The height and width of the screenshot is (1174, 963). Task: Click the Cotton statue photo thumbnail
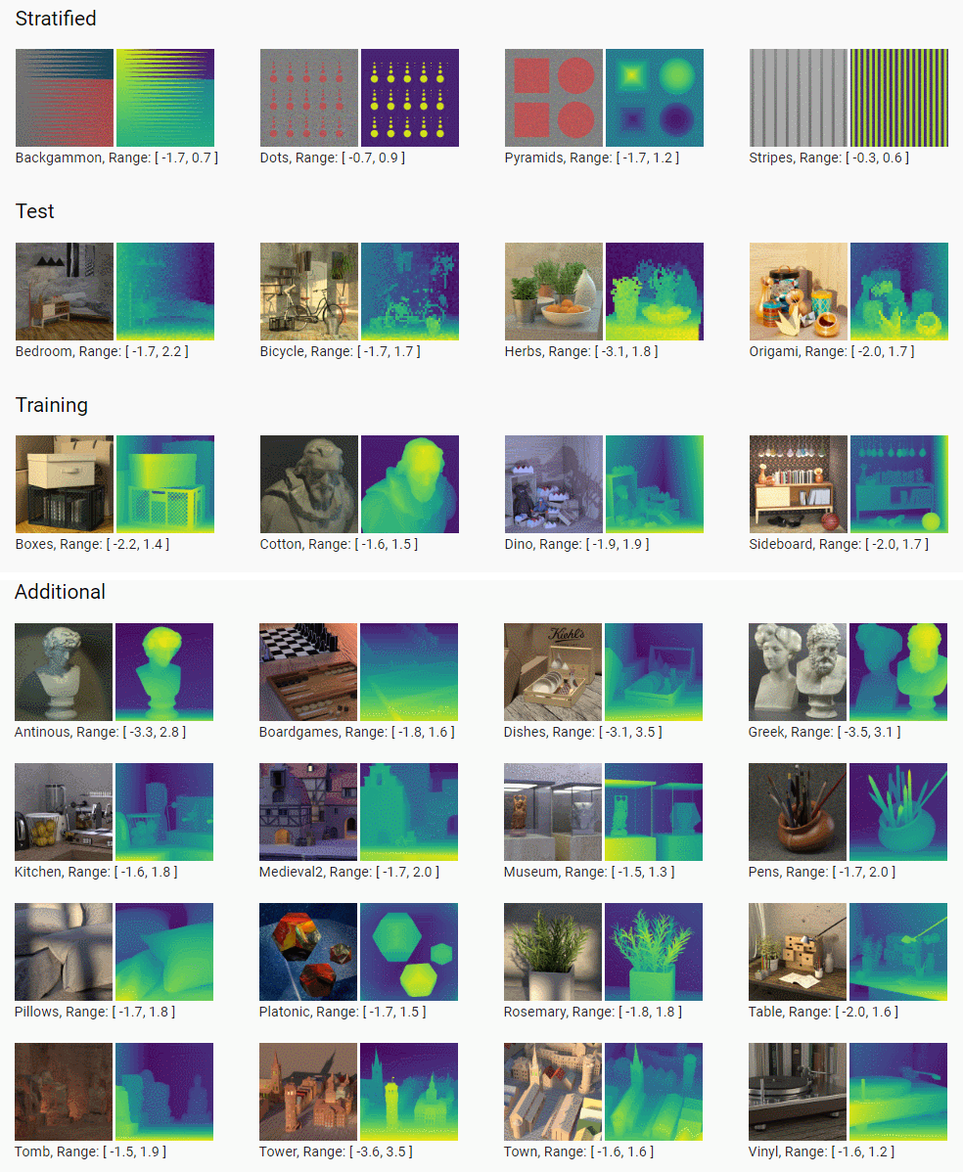[309, 484]
